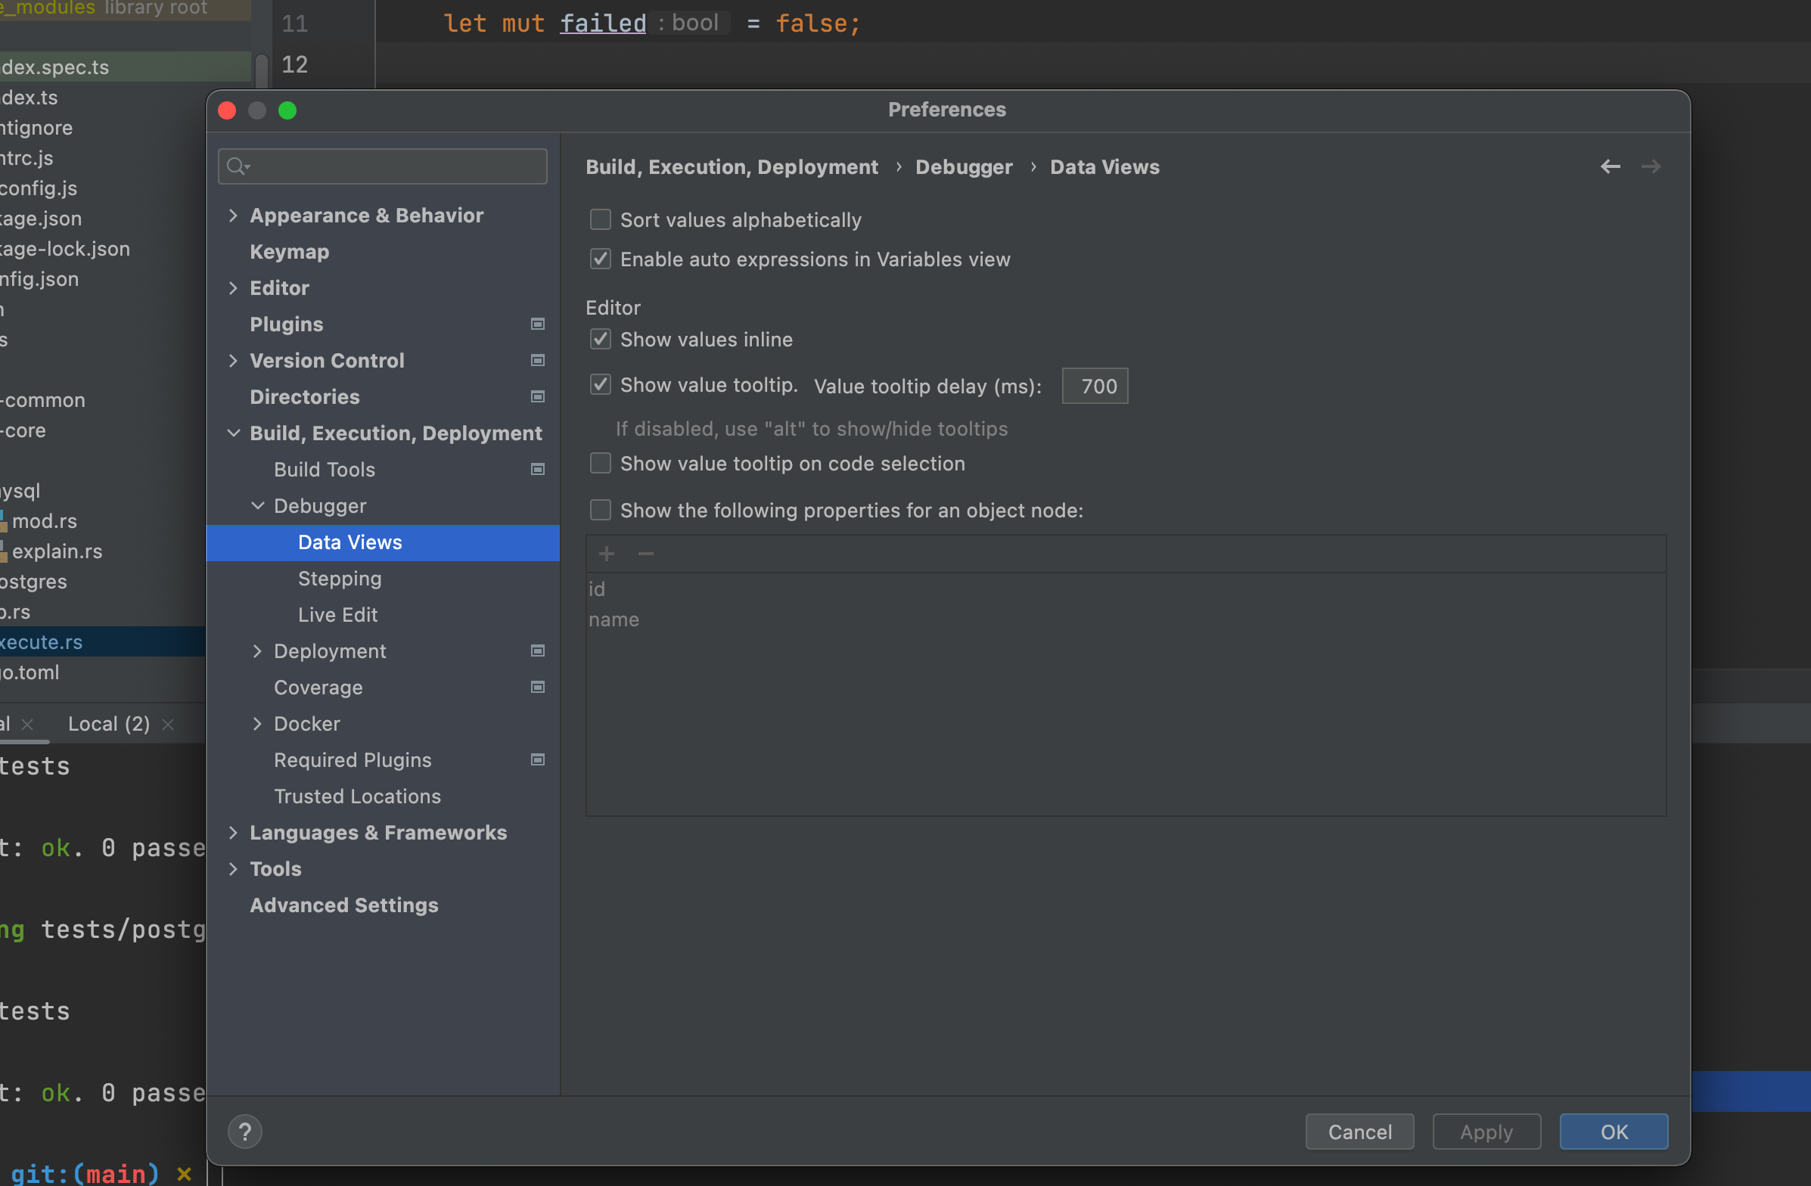Disable auto expressions in Variables view
The image size is (1811, 1186).
point(601,259)
